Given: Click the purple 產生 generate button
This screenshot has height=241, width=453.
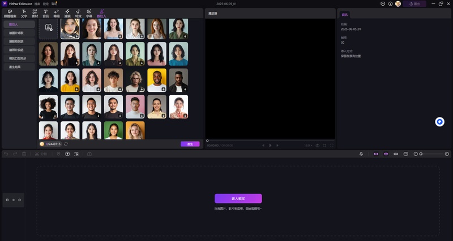Looking at the screenshot, I should (190, 144).
